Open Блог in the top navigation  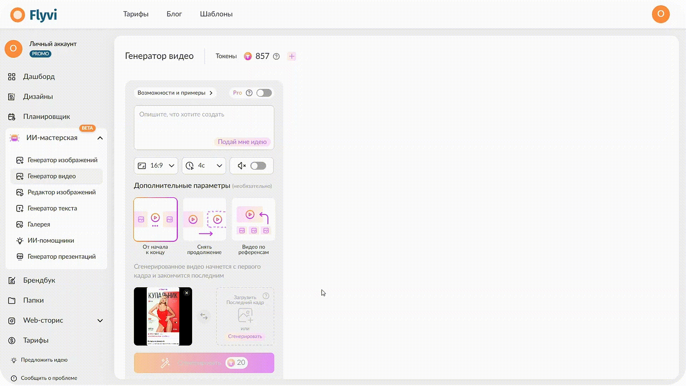click(174, 14)
